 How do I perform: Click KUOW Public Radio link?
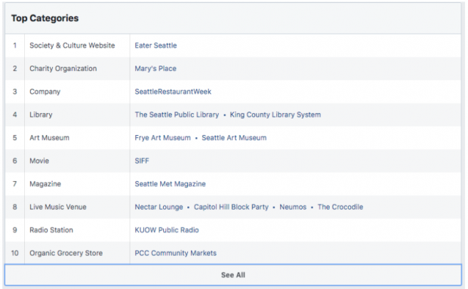(167, 230)
